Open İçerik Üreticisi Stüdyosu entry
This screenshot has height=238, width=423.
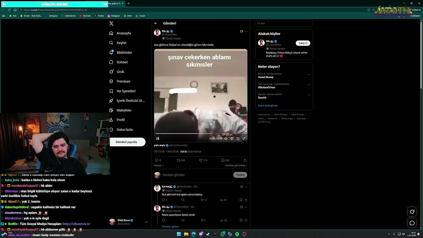click(x=127, y=100)
